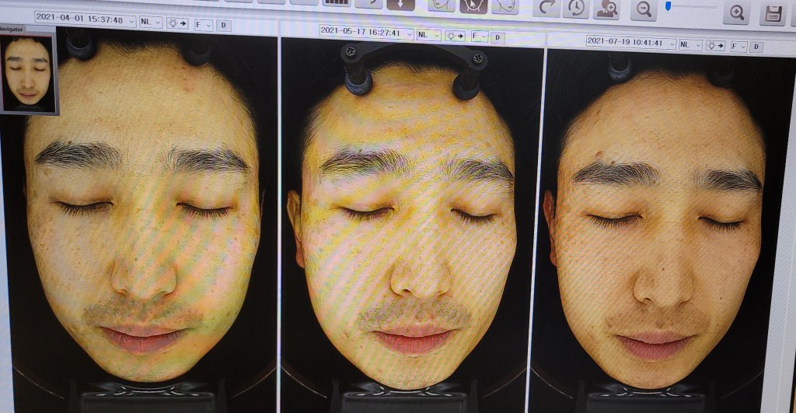Open the NL mode dropdown in the 2021-07-19 panel
The width and height of the screenshot is (796, 413).
pos(690,44)
